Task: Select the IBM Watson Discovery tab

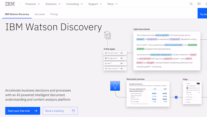Action: pos(17,14)
